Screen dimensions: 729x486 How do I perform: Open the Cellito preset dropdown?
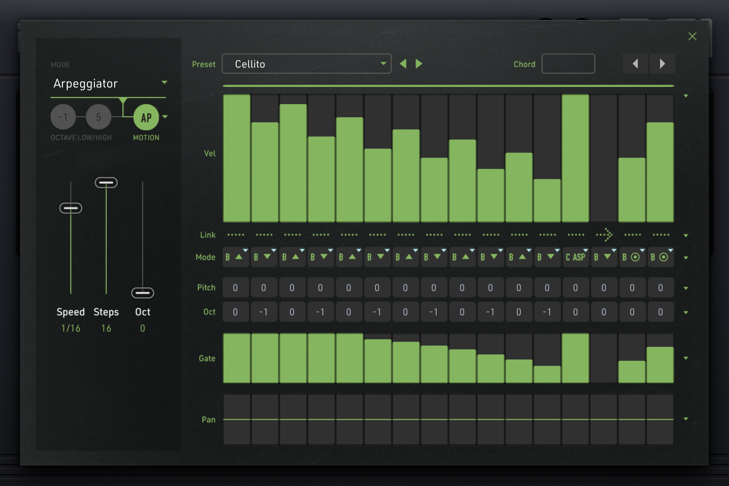tap(307, 64)
